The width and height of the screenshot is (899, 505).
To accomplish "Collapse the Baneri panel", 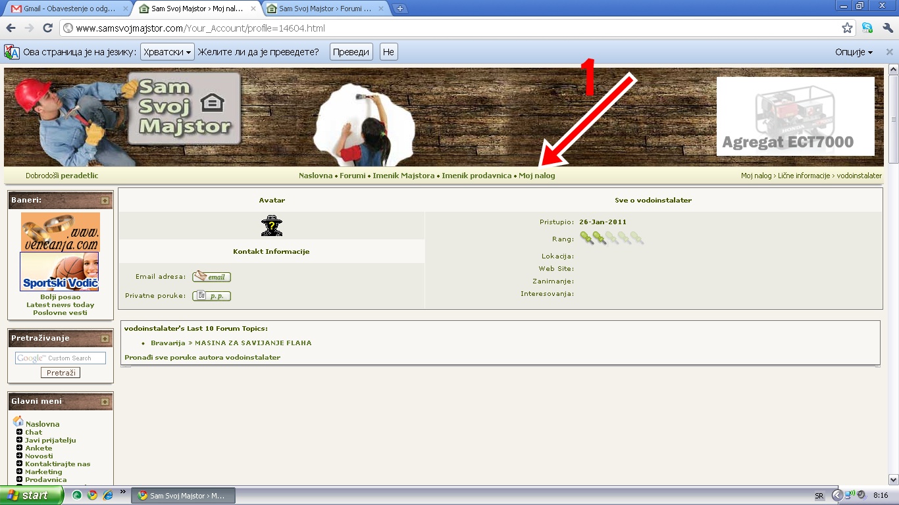I will (x=105, y=201).
